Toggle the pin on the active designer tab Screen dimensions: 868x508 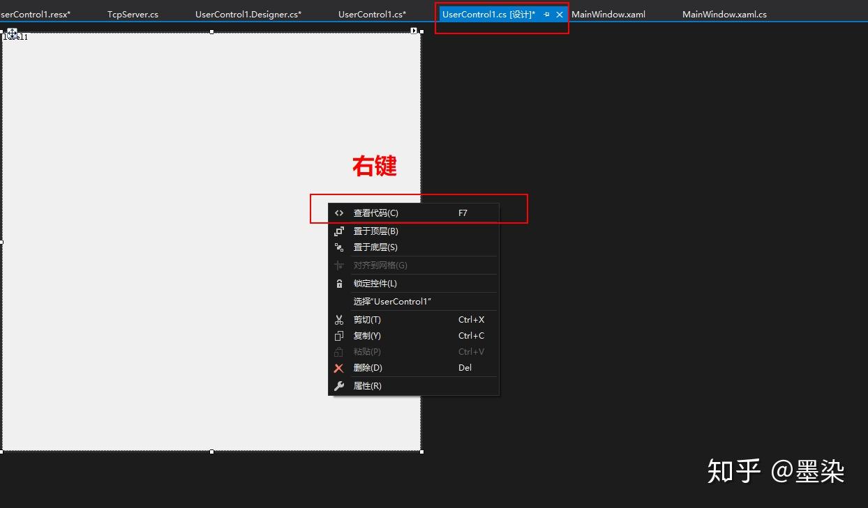click(547, 14)
